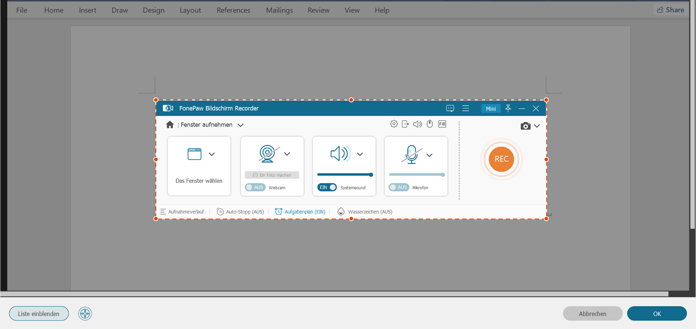The height and width of the screenshot is (329, 696).
Task: Click the FonePaw home icon
Action: pos(170,125)
